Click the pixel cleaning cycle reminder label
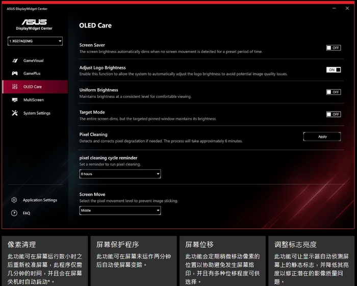Viewport: 357px width, 286px height. pos(108,158)
